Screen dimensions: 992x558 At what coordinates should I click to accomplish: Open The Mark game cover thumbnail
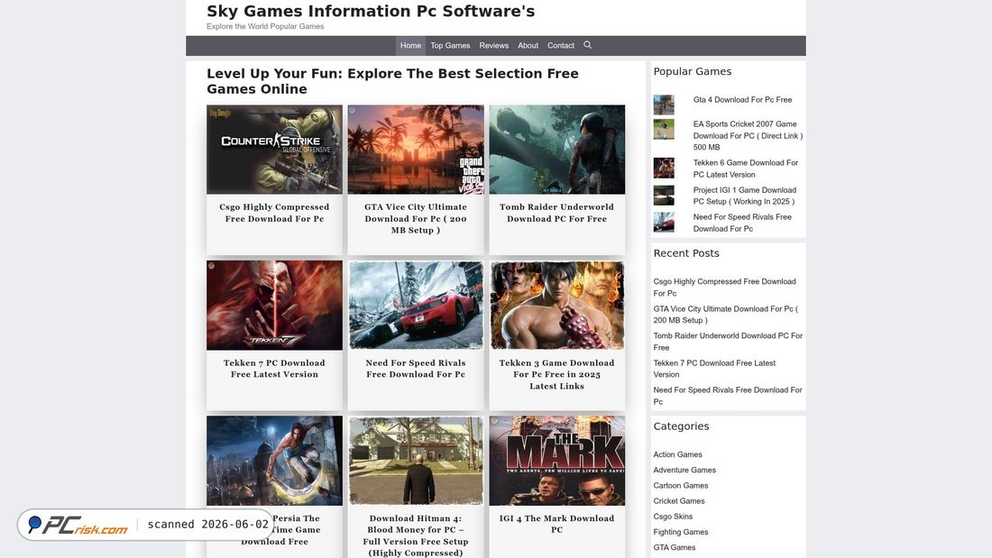click(556, 461)
